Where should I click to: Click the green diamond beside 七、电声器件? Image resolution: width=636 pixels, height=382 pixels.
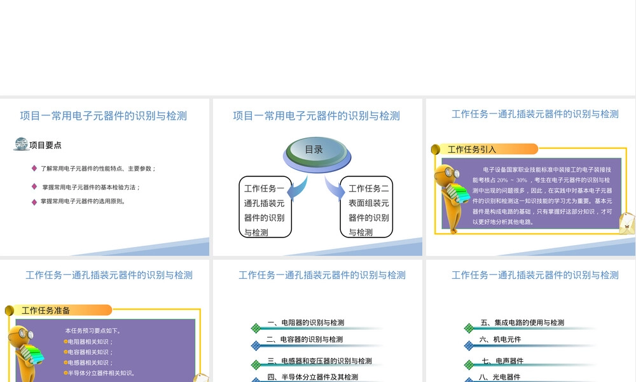click(469, 365)
